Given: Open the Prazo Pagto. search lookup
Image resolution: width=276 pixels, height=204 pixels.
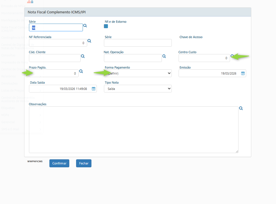Looking at the screenshot, I should click(81, 71).
